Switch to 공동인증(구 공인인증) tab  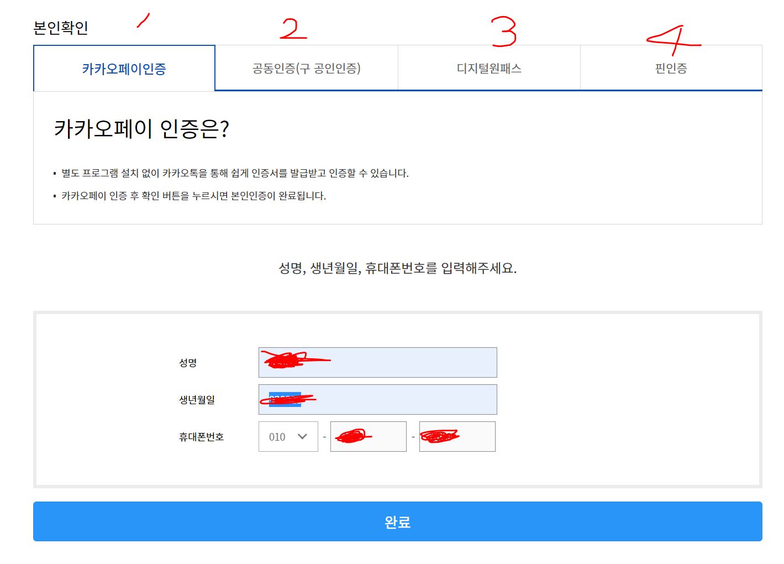[x=307, y=68]
